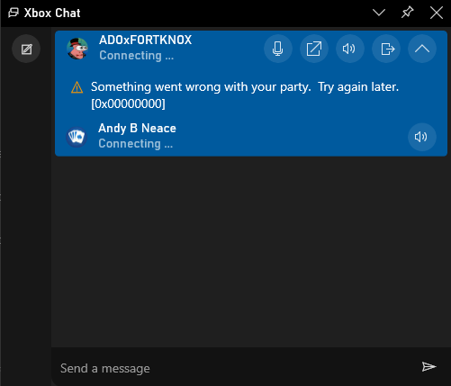Start a new chat with the compose icon

point(26,49)
